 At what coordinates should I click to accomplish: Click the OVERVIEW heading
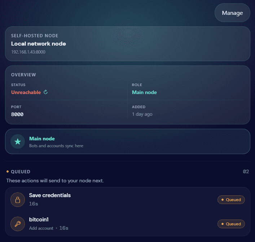pyautogui.click(x=23, y=75)
